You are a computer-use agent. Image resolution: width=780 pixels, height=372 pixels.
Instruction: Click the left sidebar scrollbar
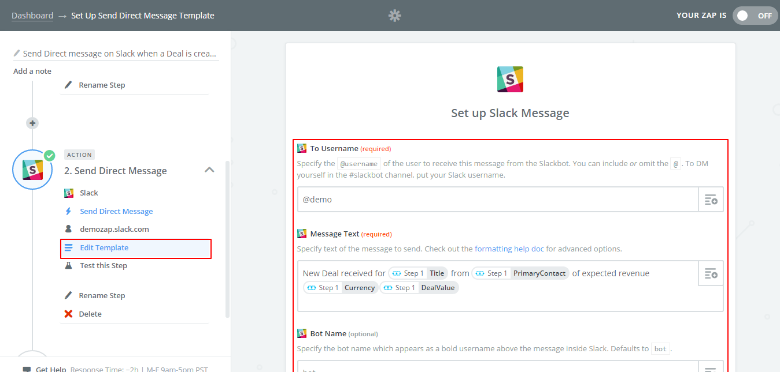(227, 239)
